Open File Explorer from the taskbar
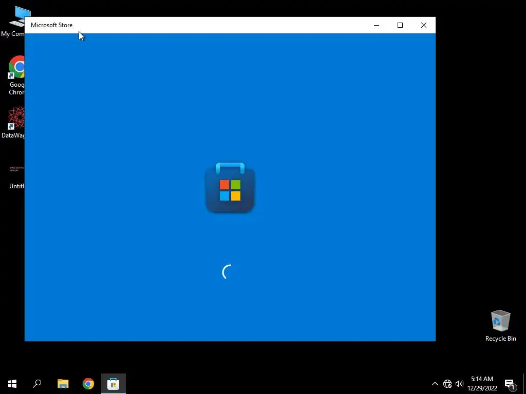Image resolution: width=526 pixels, height=394 pixels. click(x=63, y=384)
